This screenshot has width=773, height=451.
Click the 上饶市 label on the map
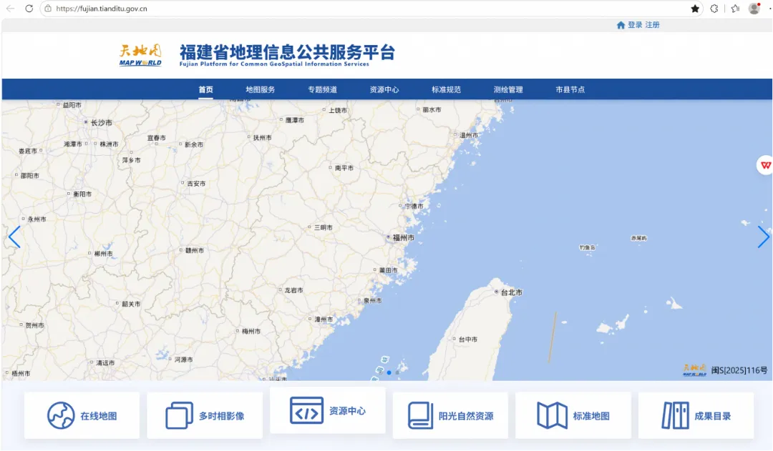click(x=338, y=110)
